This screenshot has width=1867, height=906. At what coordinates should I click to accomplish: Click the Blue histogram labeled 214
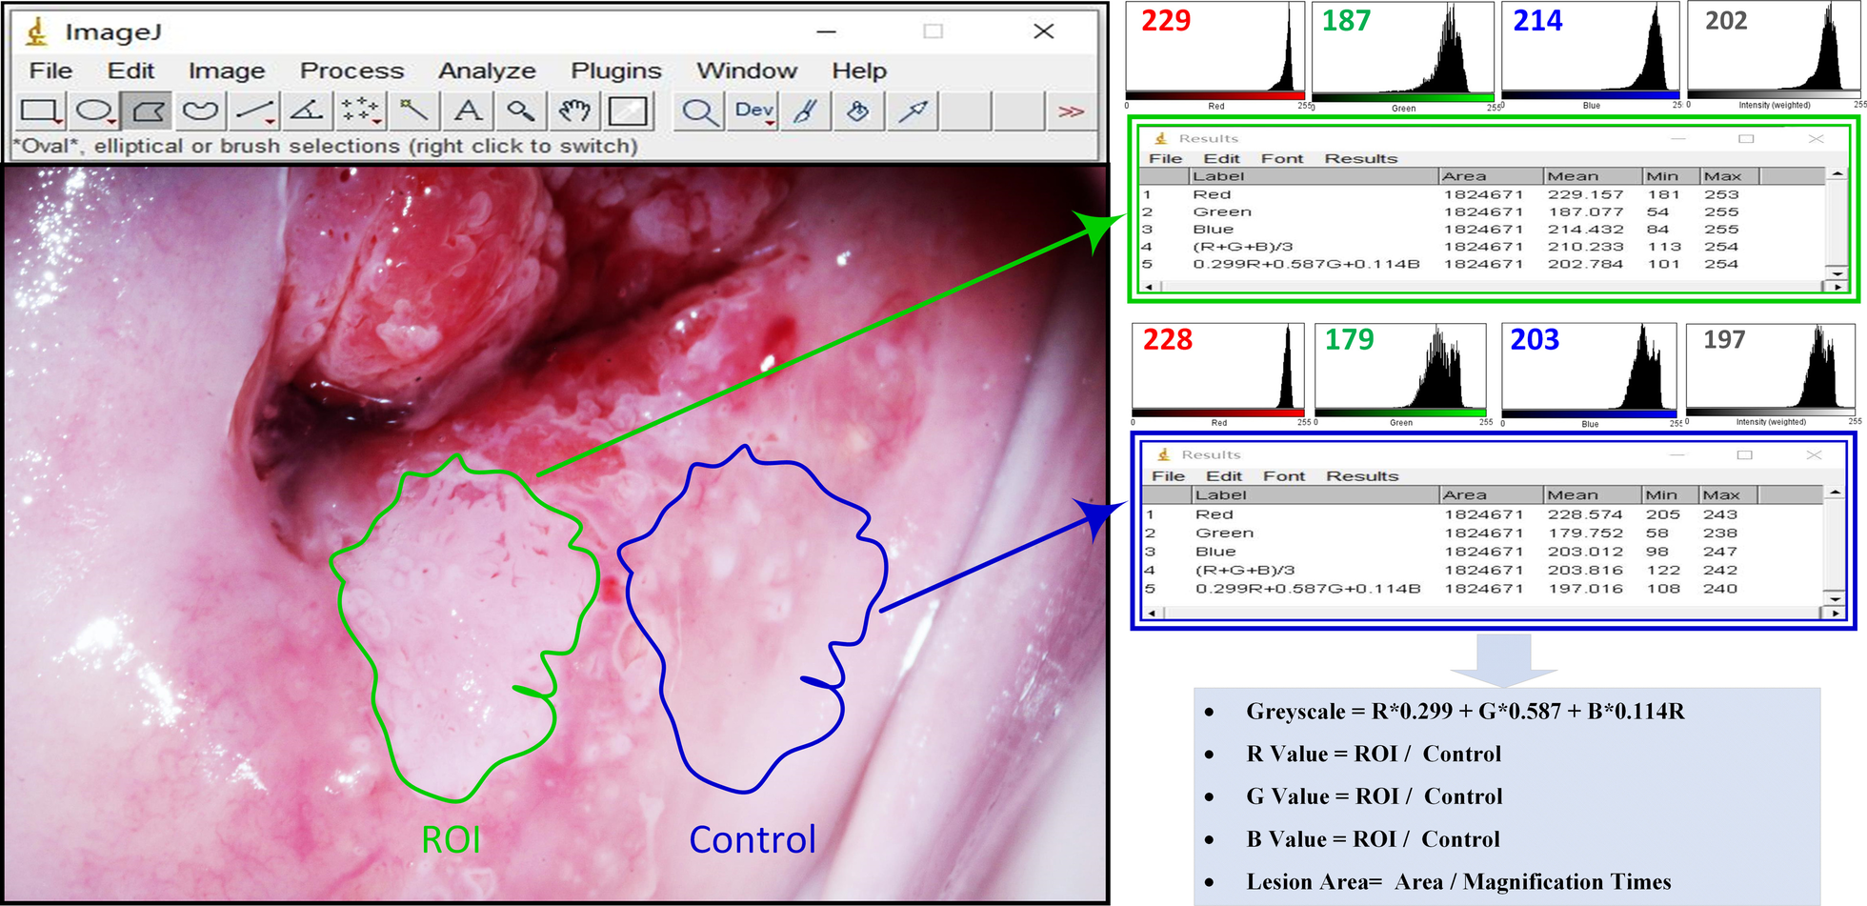[1592, 56]
